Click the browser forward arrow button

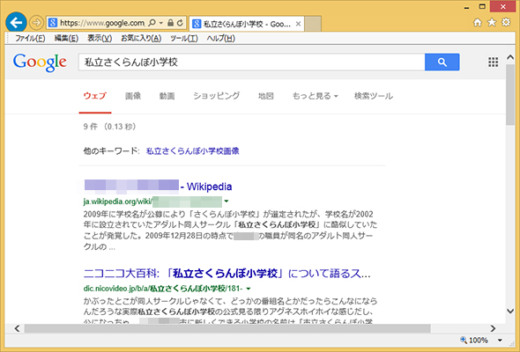36,23
